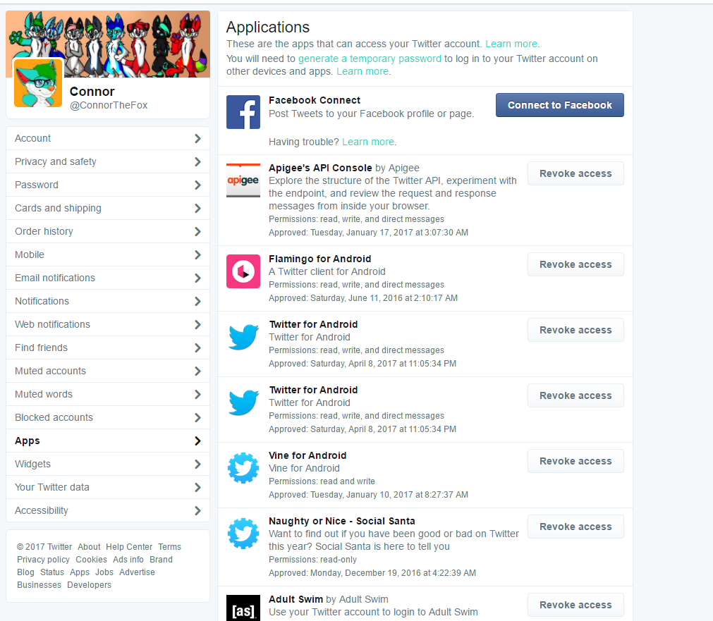Click Learn more after 'Having trouble?'

[368, 142]
